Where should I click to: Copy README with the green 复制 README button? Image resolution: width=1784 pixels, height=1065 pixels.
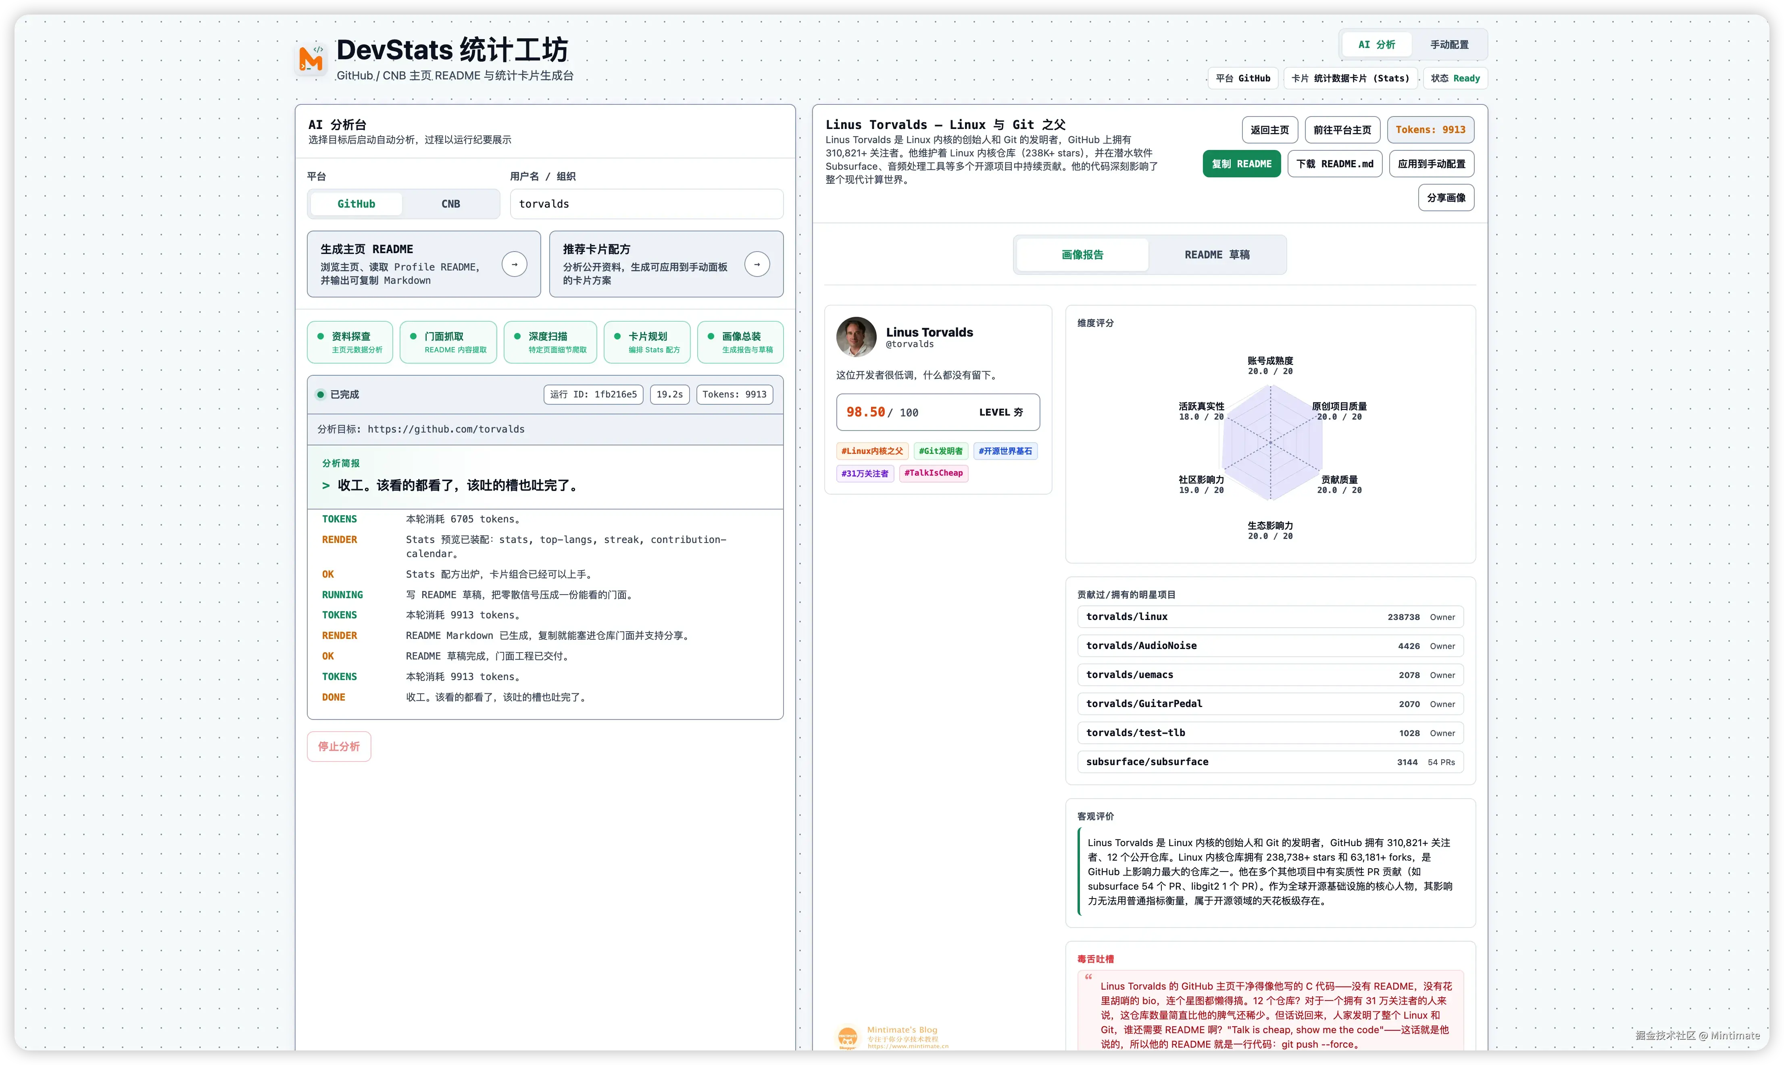click(1241, 164)
